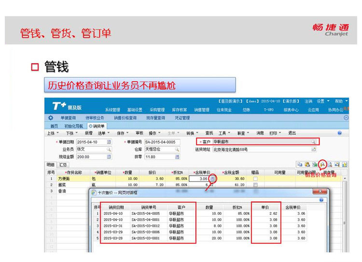Viewport: 362px width, 262px height.
Task: Click the 查找 toolbar button
Action: coord(209,133)
